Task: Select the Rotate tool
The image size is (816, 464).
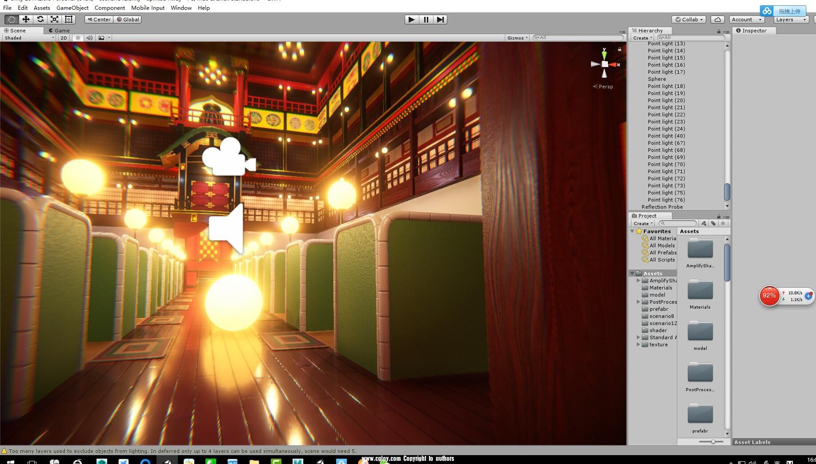Action: click(40, 19)
